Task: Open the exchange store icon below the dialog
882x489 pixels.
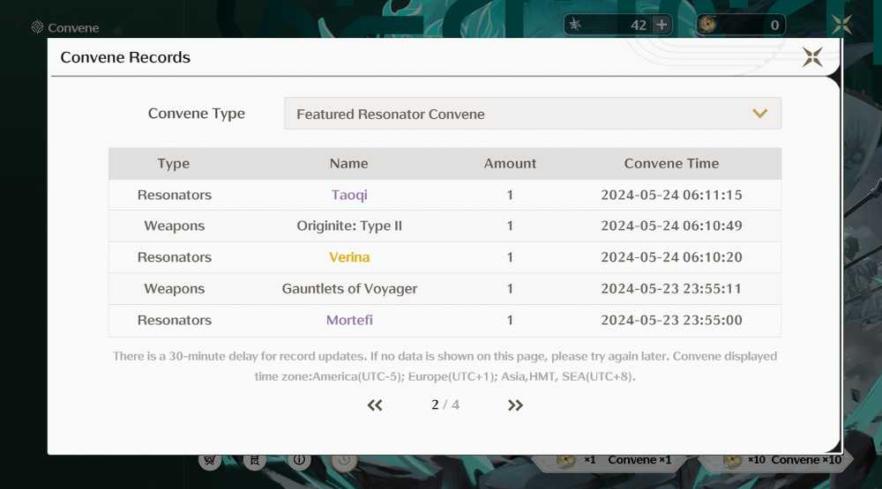Action: pyautogui.click(x=254, y=460)
